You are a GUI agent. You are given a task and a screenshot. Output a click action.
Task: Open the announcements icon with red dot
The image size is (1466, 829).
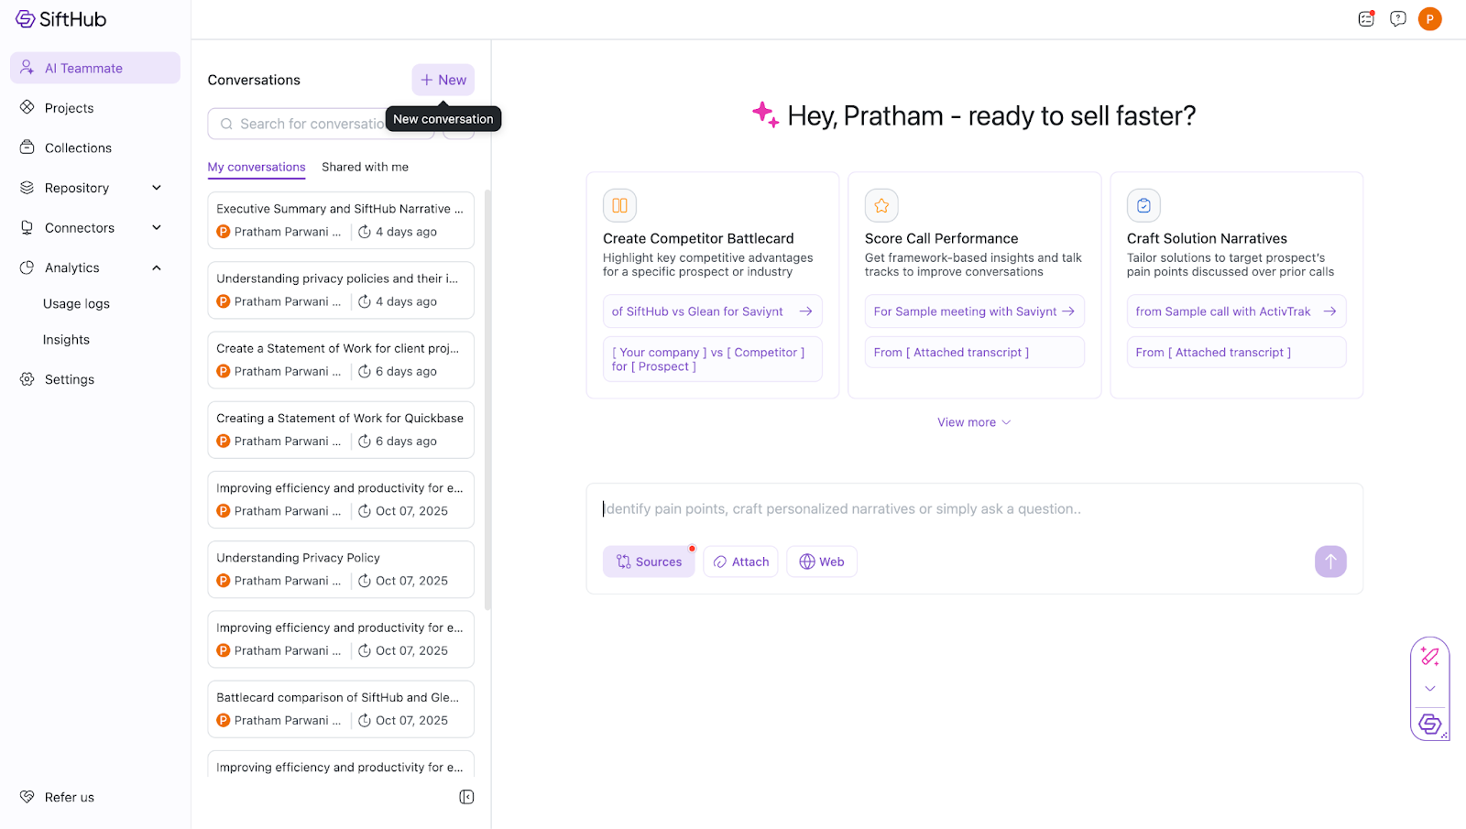tap(1366, 18)
